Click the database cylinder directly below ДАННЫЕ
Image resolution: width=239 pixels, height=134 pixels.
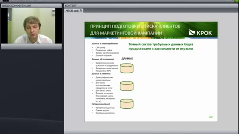pyautogui.click(x=127, y=68)
